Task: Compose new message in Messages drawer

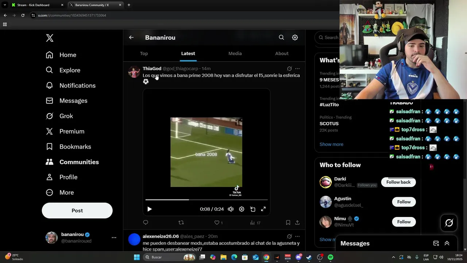Action: (436, 243)
